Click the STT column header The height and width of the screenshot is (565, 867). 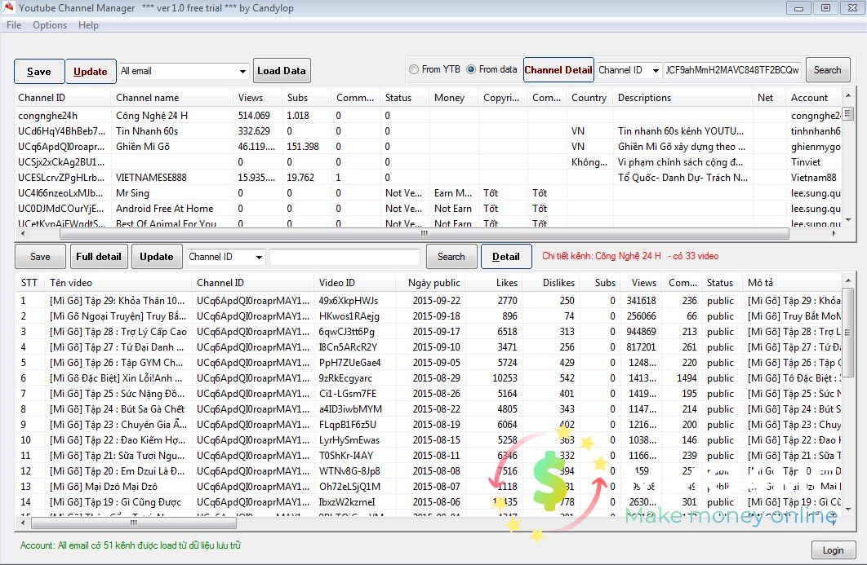29,283
